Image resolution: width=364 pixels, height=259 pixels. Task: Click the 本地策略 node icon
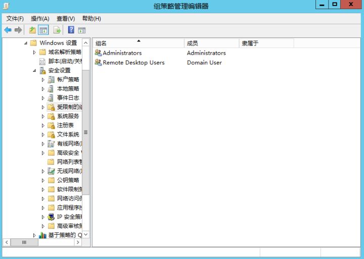pyautogui.click(x=51, y=89)
